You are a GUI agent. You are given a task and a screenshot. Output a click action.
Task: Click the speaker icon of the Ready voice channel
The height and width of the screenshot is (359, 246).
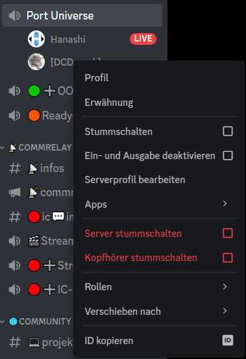[14, 116]
